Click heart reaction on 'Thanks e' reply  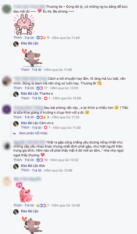click(x=46, y=98)
